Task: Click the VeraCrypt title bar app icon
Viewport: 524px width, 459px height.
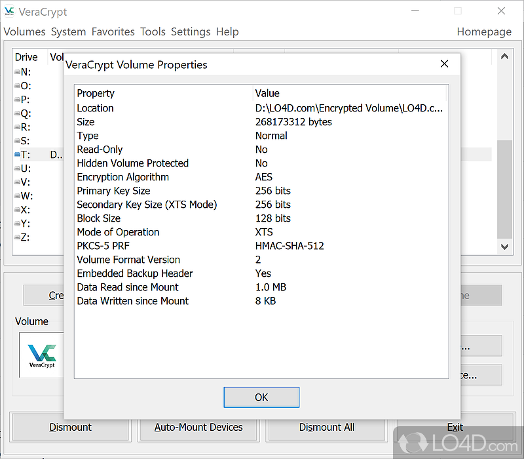Action: [9, 12]
